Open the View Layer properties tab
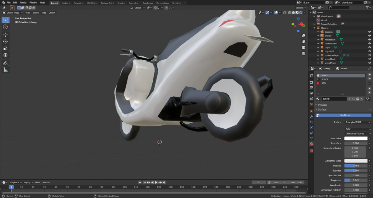Viewport: 373px width, 198px height. click(311, 93)
